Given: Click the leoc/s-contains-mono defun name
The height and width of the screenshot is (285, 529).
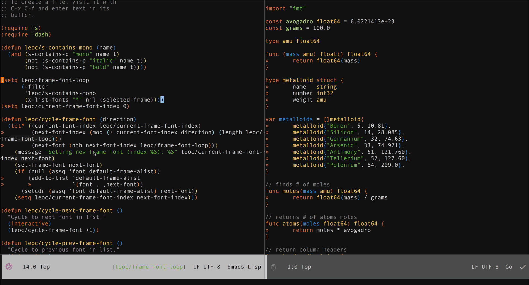Looking at the screenshot, I should coord(59,48).
